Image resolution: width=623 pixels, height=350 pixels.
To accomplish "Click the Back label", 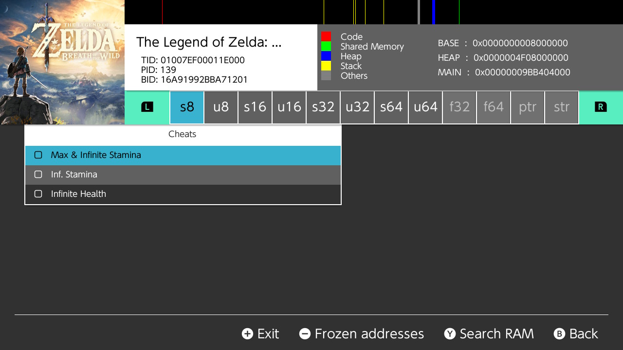I will [584, 333].
